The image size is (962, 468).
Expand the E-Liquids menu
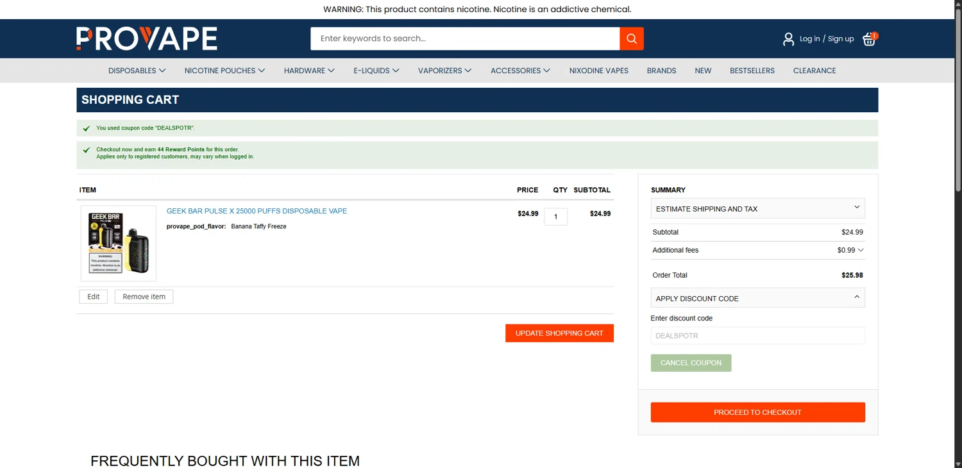coord(376,71)
